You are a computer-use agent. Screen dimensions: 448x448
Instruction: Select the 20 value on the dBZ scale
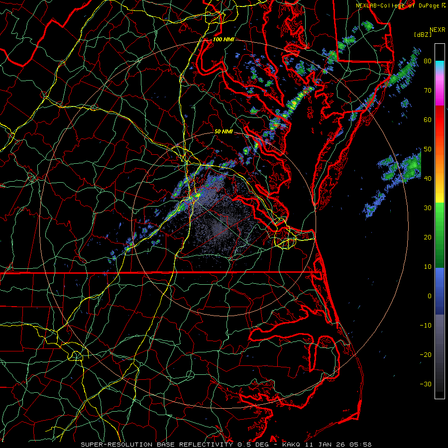(428, 237)
